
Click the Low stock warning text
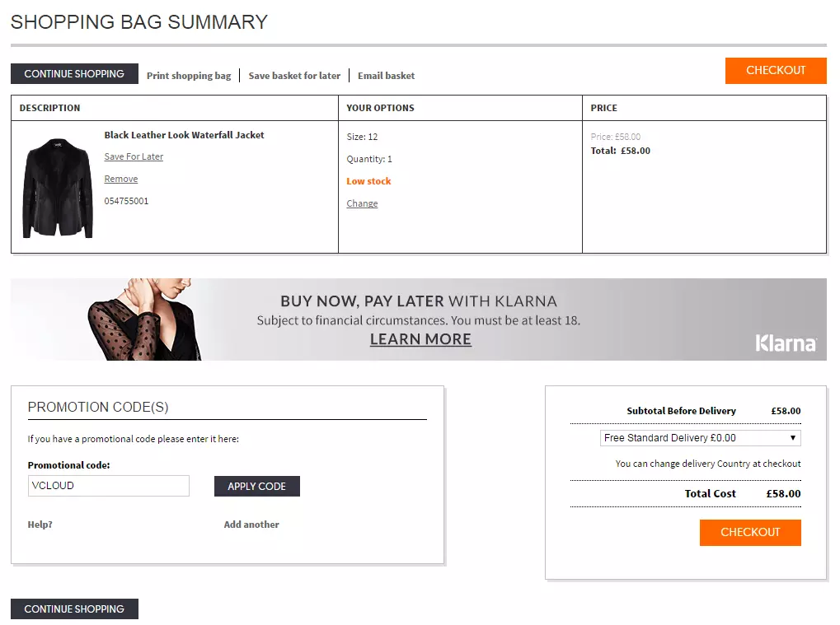click(368, 181)
